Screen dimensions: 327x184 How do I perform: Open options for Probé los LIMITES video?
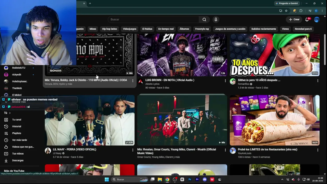(318, 150)
